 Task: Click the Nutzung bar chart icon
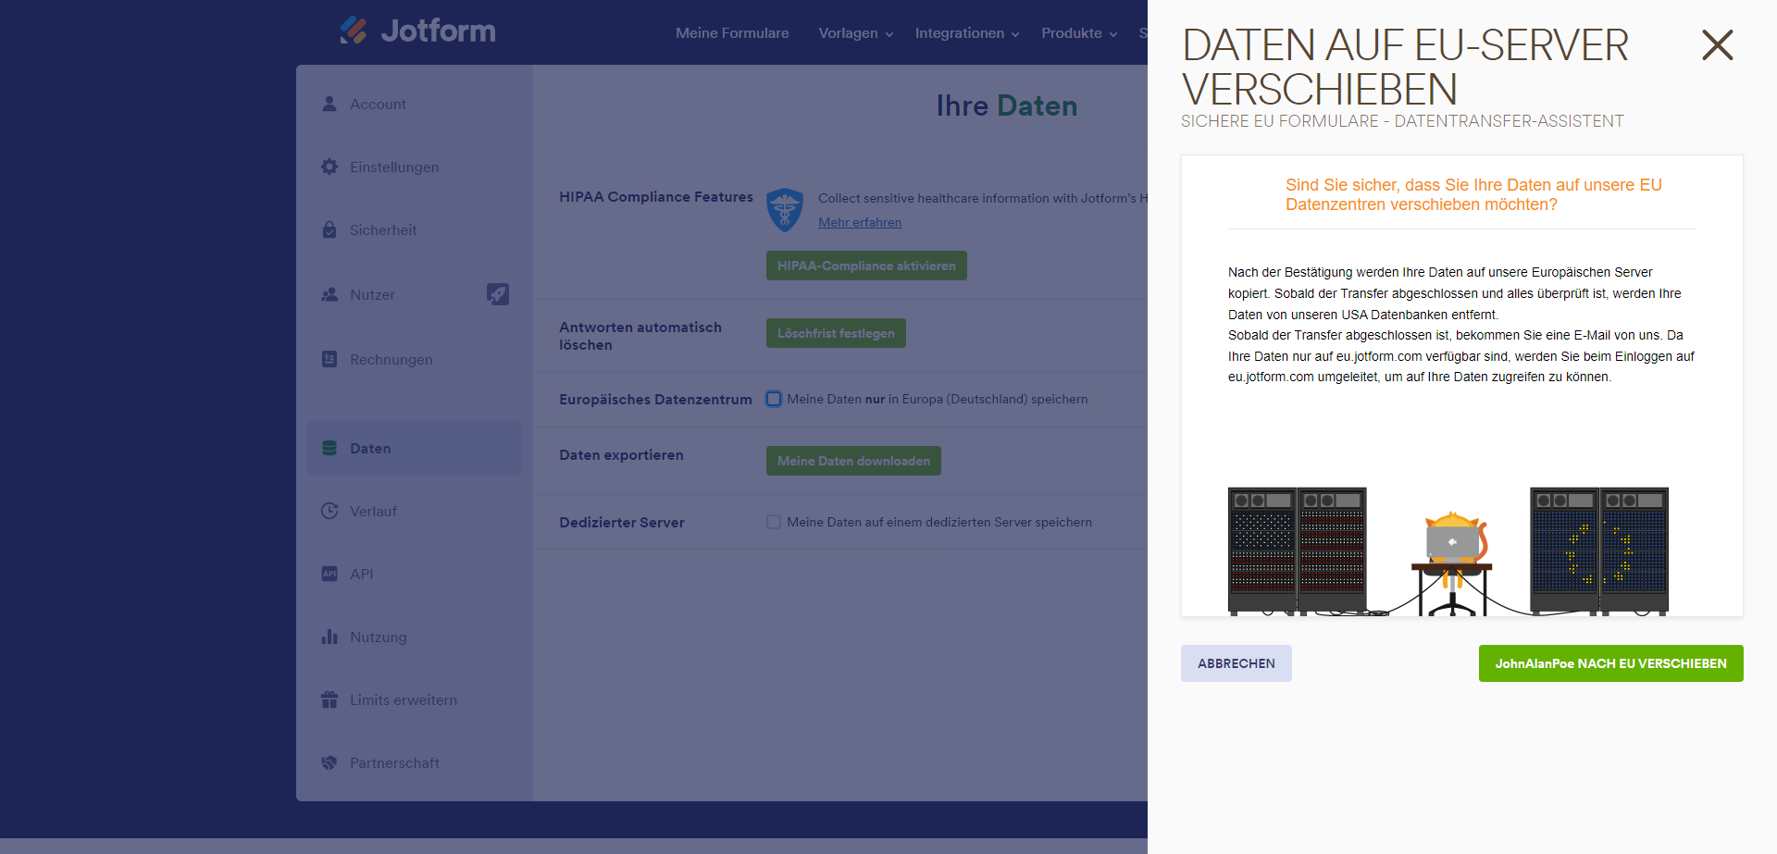pos(329,637)
